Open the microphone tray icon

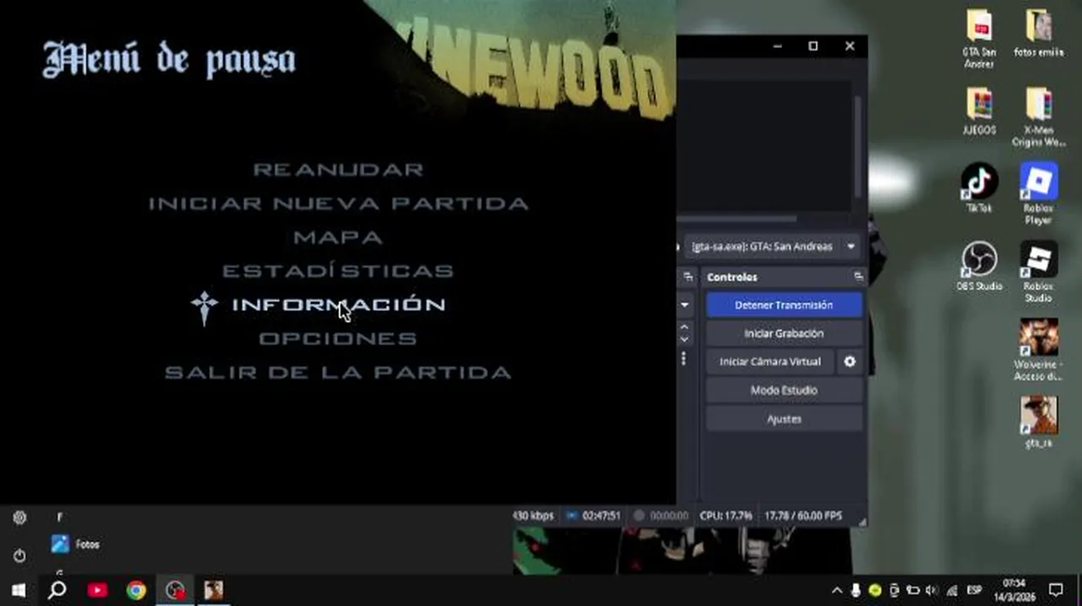[855, 590]
